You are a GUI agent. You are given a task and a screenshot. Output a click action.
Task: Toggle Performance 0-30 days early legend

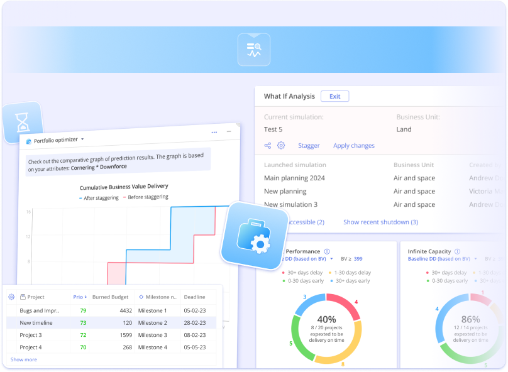[x=303, y=281]
